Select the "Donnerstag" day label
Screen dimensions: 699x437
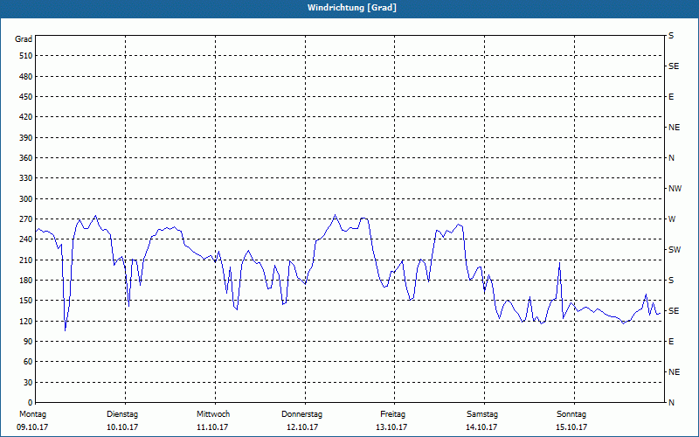click(x=301, y=414)
